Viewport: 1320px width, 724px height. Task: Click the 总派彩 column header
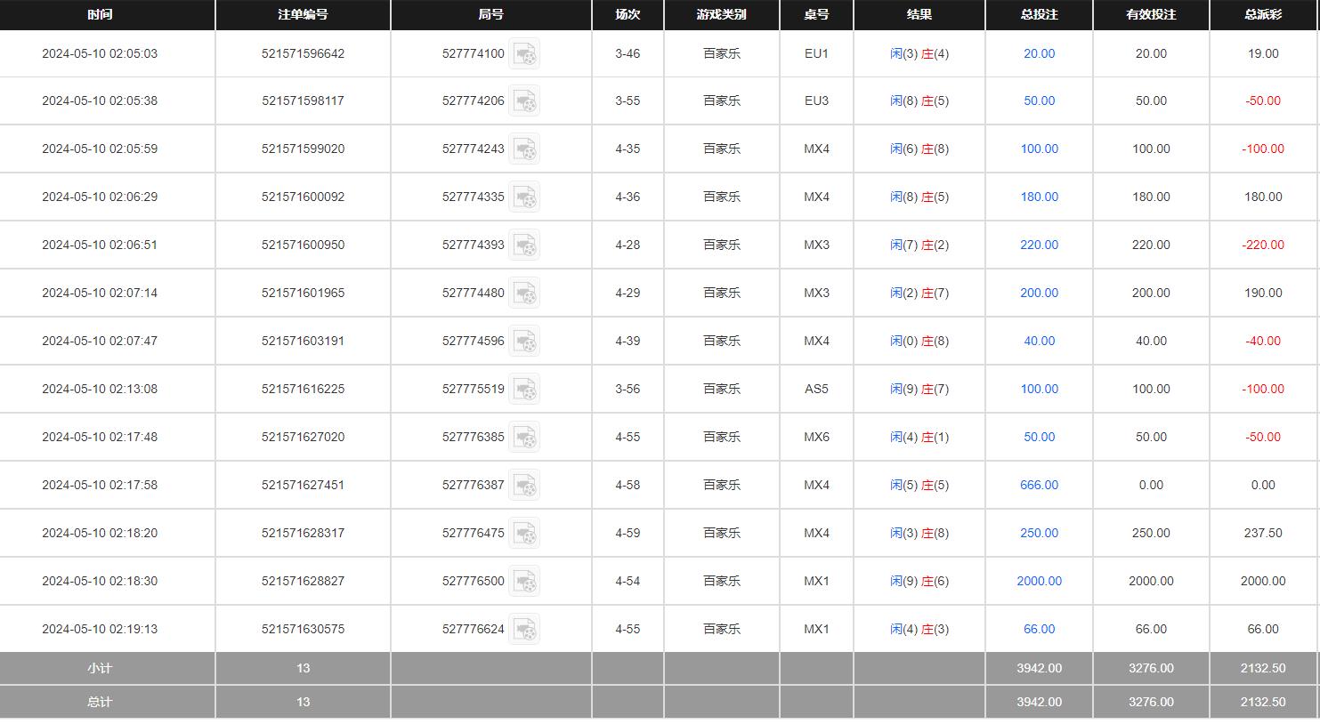click(x=1263, y=14)
